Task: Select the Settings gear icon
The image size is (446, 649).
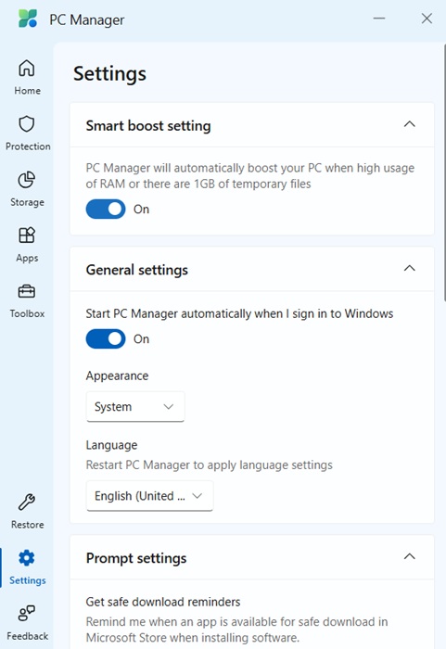Action: (27, 558)
